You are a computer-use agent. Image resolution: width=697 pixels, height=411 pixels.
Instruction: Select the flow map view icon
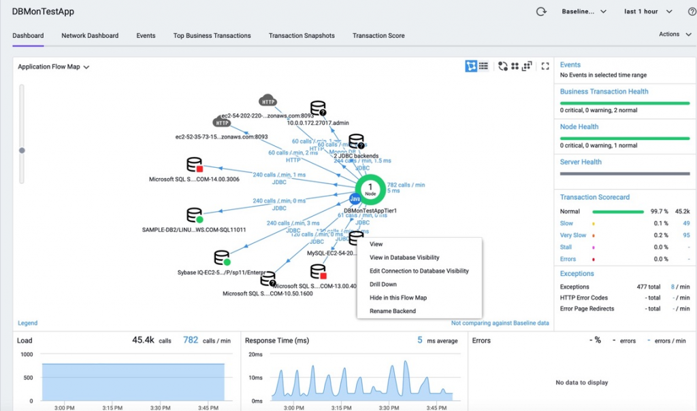tap(471, 66)
